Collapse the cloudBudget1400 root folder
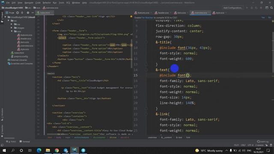The width and height of the screenshot is (274, 154). (5, 17)
